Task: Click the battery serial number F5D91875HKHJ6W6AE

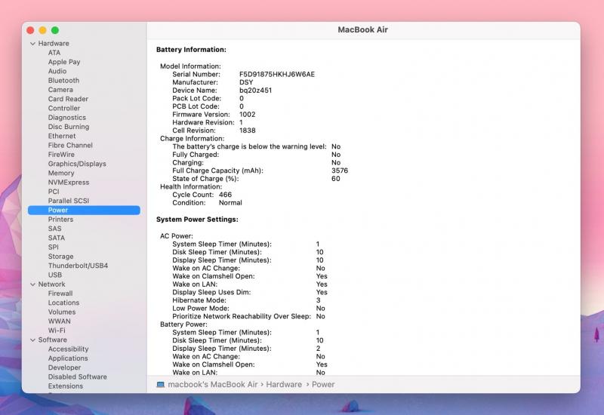Action: (277, 74)
